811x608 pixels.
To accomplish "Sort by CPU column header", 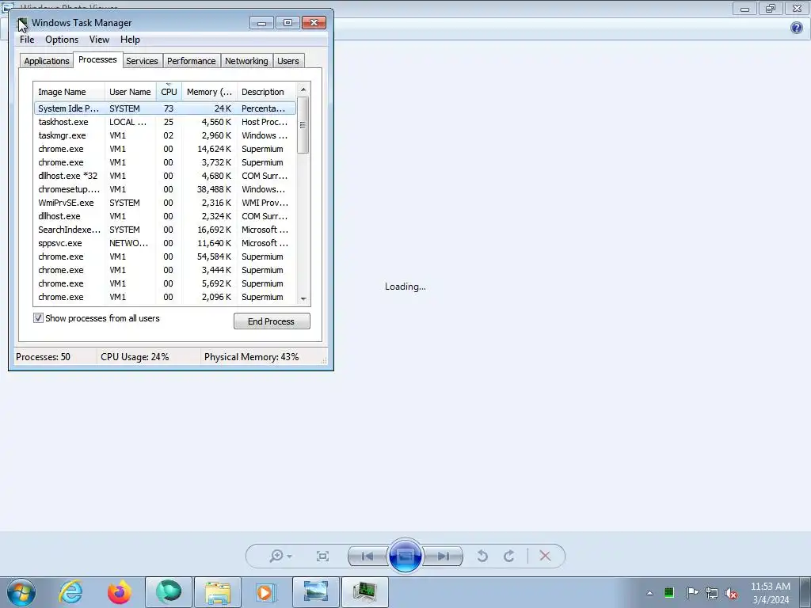I will pyautogui.click(x=169, y=92).
